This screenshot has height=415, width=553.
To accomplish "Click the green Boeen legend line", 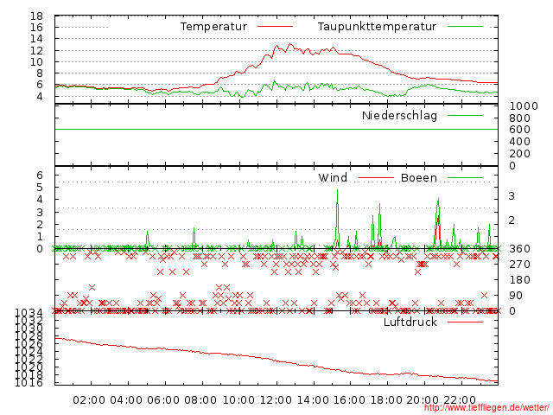I will pyautogui.click(x=465, y=177).
